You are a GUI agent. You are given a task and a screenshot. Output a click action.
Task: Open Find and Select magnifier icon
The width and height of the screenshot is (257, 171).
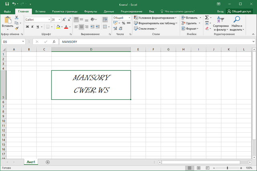(x=237, y=19)
